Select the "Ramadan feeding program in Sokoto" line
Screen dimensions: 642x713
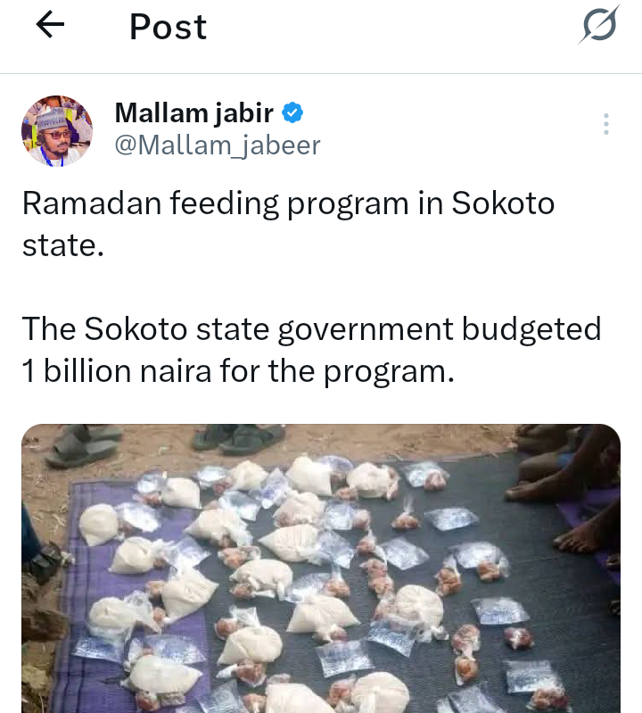point(288,203)
